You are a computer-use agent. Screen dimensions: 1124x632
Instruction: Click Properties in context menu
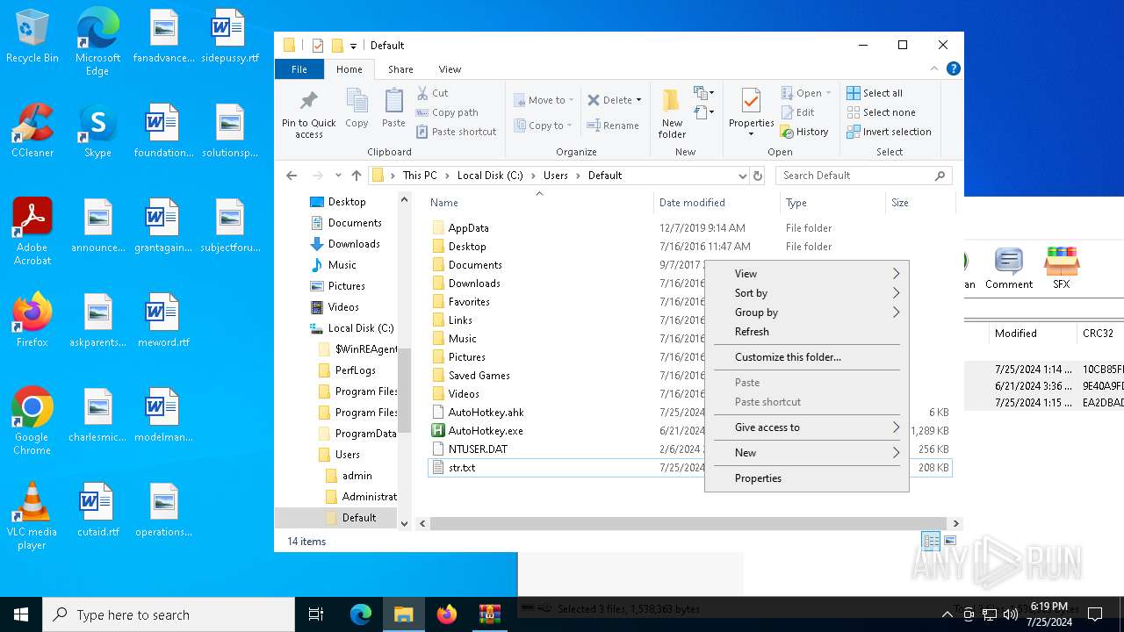[x=806, y=478]
